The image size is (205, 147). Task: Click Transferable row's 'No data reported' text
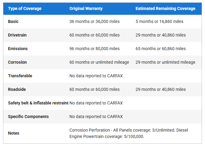click(96, 76)
